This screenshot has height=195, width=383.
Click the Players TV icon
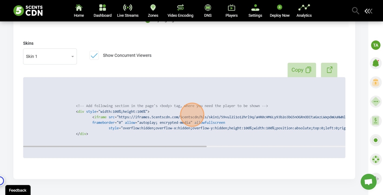pos(232,8)
